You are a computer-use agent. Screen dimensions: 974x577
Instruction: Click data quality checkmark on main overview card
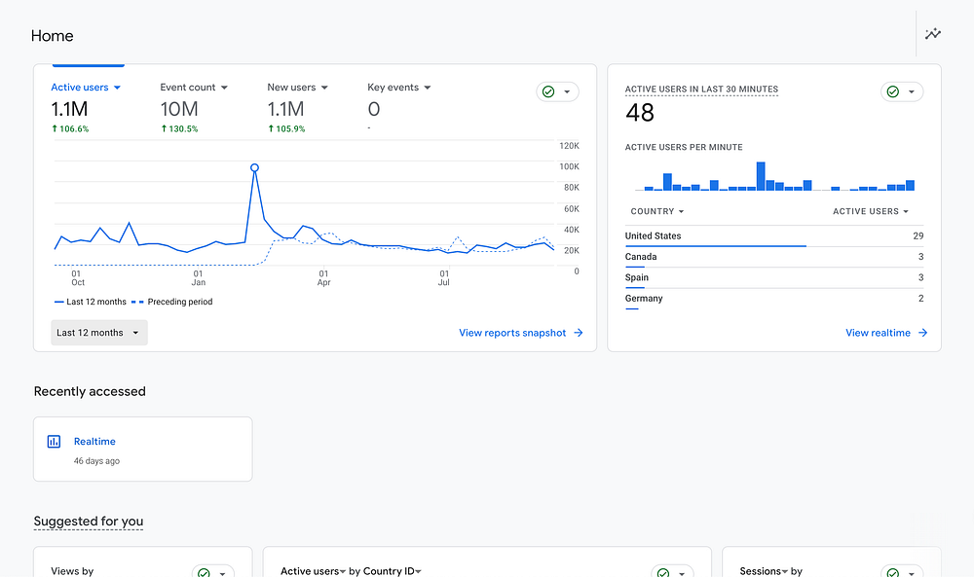[548, 91]
